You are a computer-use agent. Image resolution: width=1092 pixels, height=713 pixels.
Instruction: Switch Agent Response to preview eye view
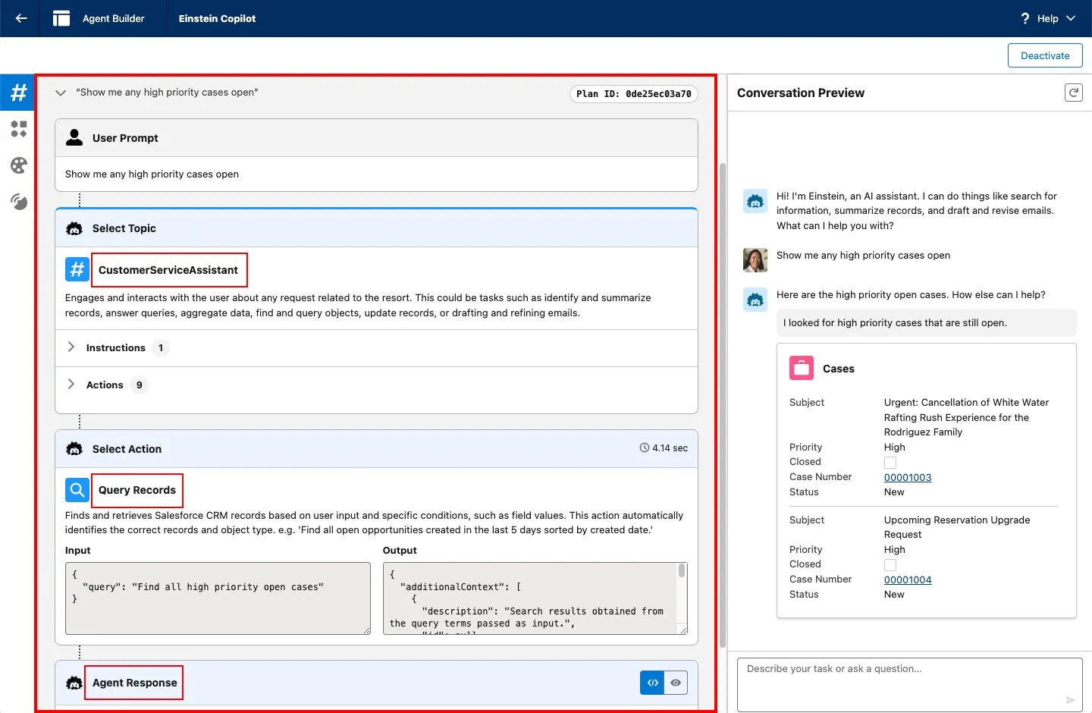pyautogui.click(x=676, y=683)
